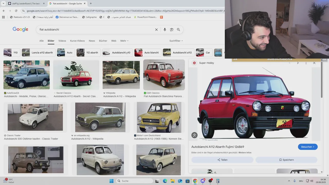Open the Suchfilter dropdown
Screen dimensions: 329x185
(176, 41)
